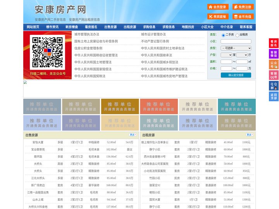Open 求租信息 navigation item
This screenshot has width=279, height=209.
click(169, 27)
